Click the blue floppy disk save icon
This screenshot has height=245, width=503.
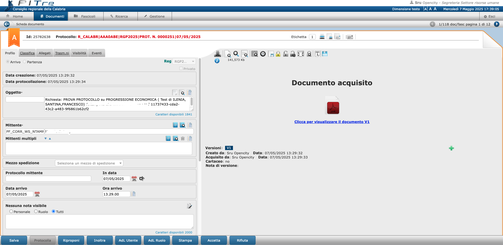point(325,54)
